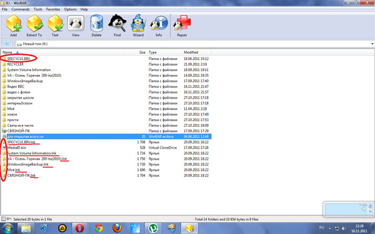Image resolution: width=375 pixels, height=234 pixels.
Task: Click the Test archive icon
Action: (x=56, y=24)
